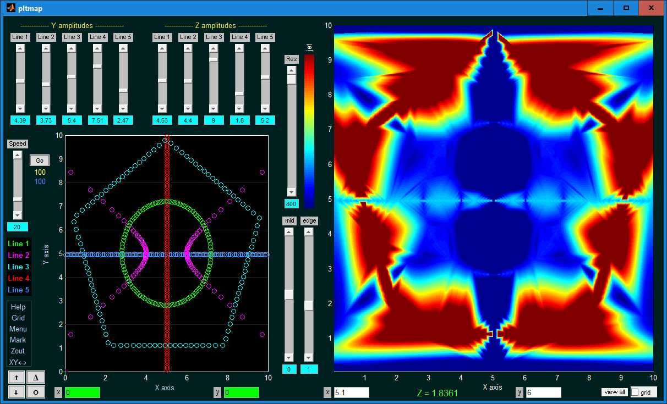This screenshot has height=404, width=667.
Task: Click the x input field showing 5.1
Action: click(351, 392)
